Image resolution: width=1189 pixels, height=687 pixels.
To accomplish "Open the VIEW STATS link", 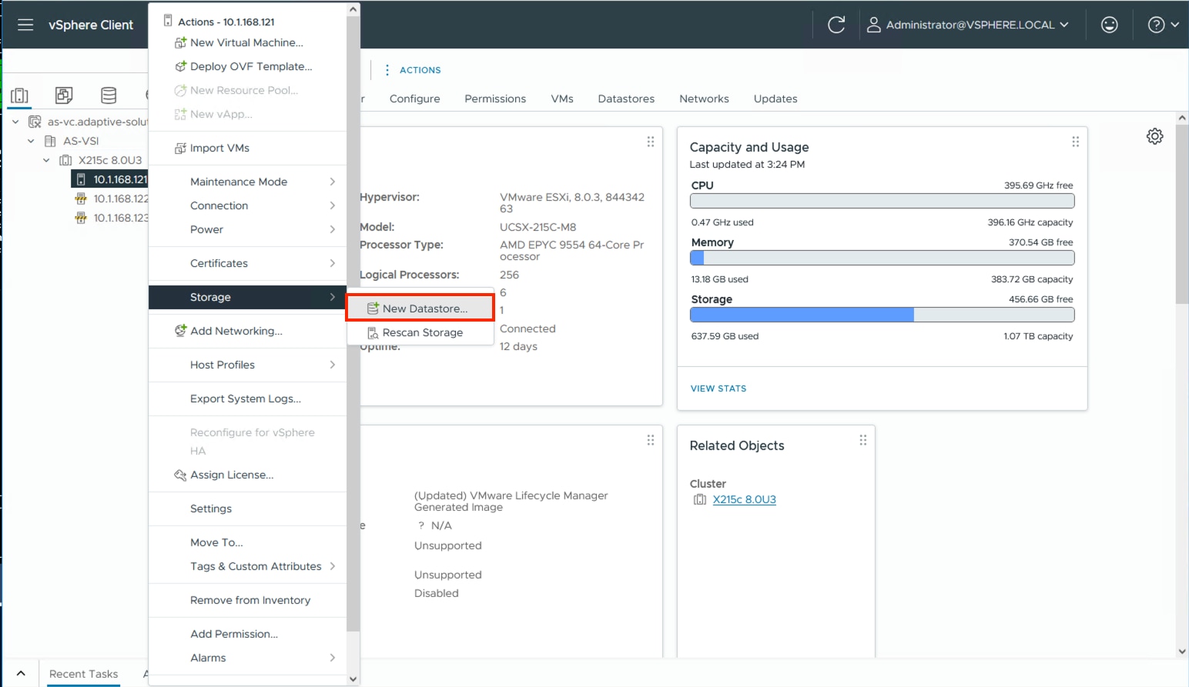I will (x=718, y=388).
